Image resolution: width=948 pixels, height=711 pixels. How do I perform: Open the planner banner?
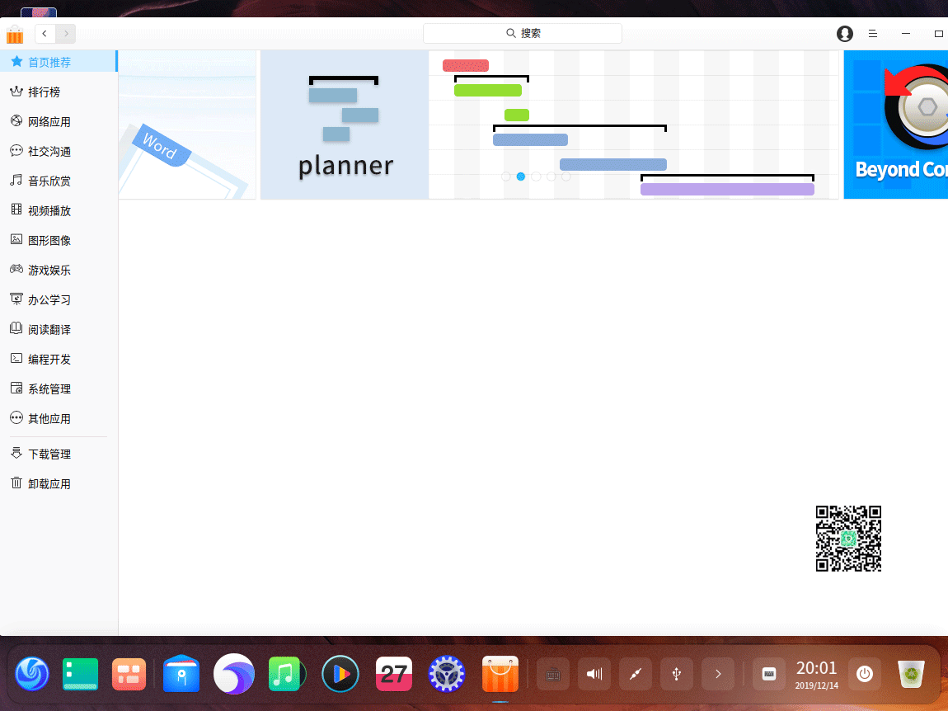tap(550, 125)
